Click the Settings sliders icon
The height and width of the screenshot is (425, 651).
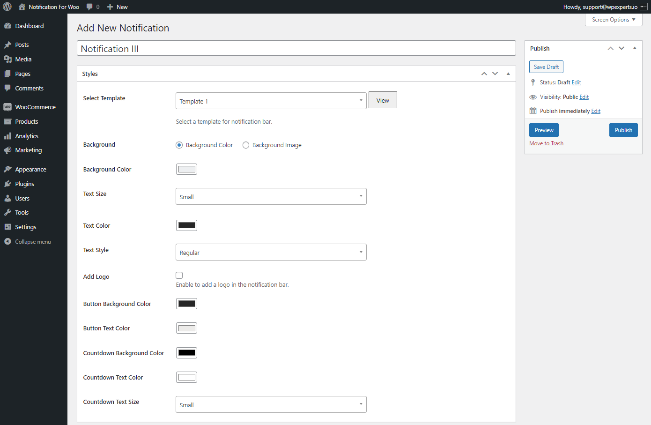(7, 227)
